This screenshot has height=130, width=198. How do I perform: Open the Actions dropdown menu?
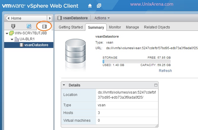tap(102, 18)
